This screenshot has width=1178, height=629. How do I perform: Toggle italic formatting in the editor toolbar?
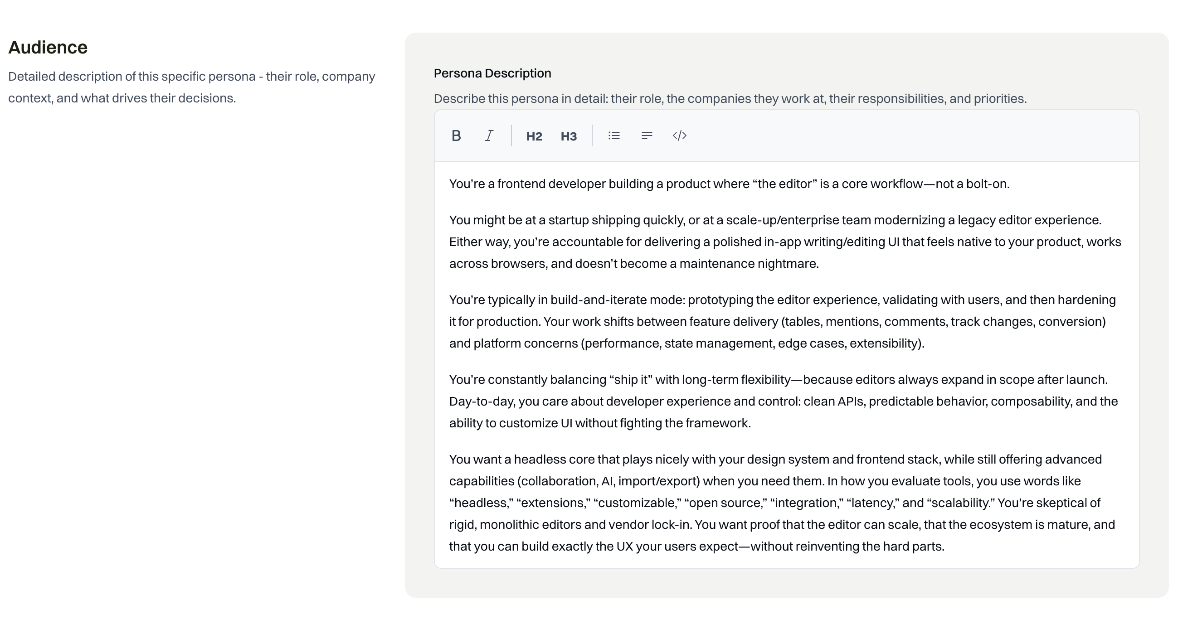(489, 136)
